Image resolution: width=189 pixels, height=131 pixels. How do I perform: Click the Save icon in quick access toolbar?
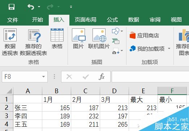[x=12, y=7]
